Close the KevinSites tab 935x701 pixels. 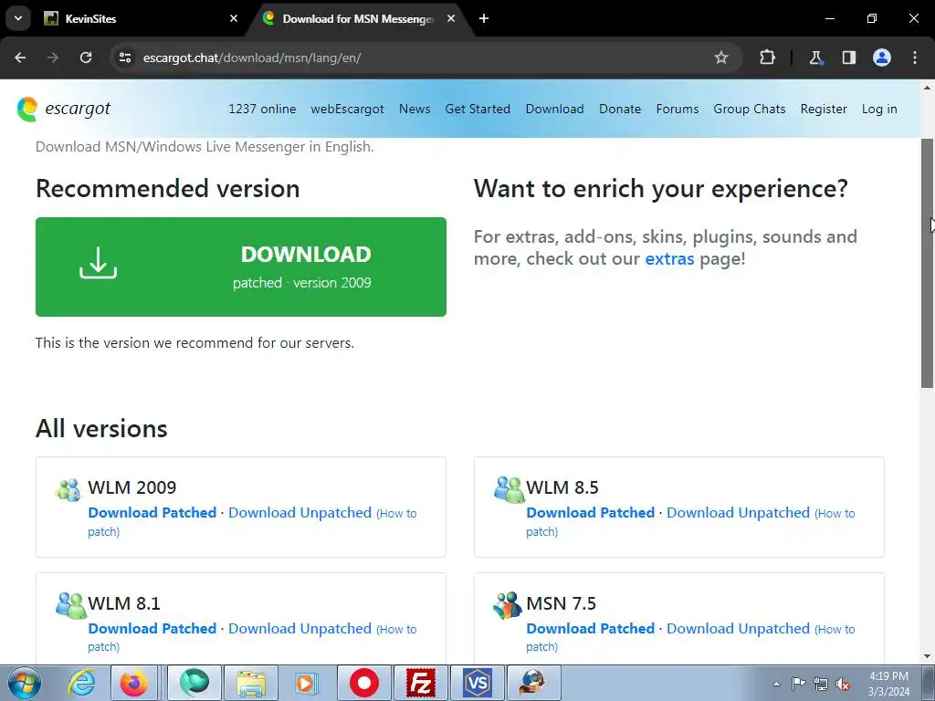click(234, 18)
